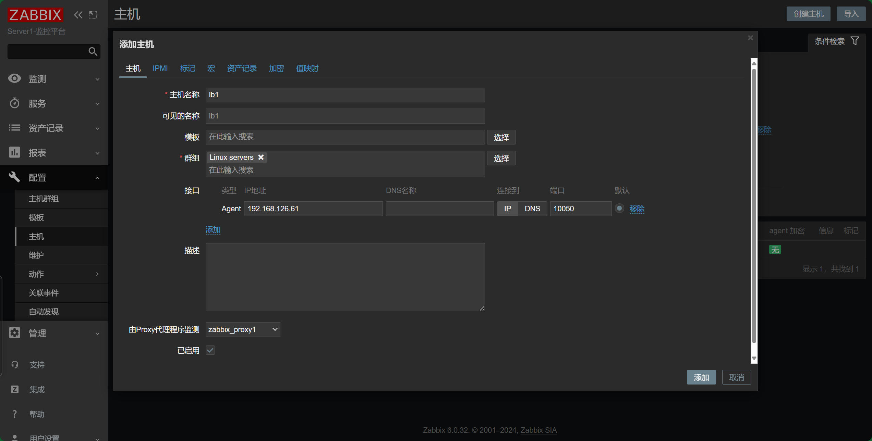Click the 主机名称 input field
The height and width of the screenshot is (441, 872).
[345, 95]
